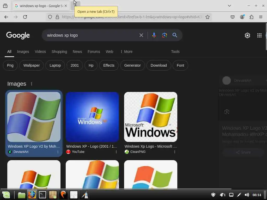Viewport: 267px width, 200px height.
Task: Open package installer taskbar icon
Action: coord(53,195)
